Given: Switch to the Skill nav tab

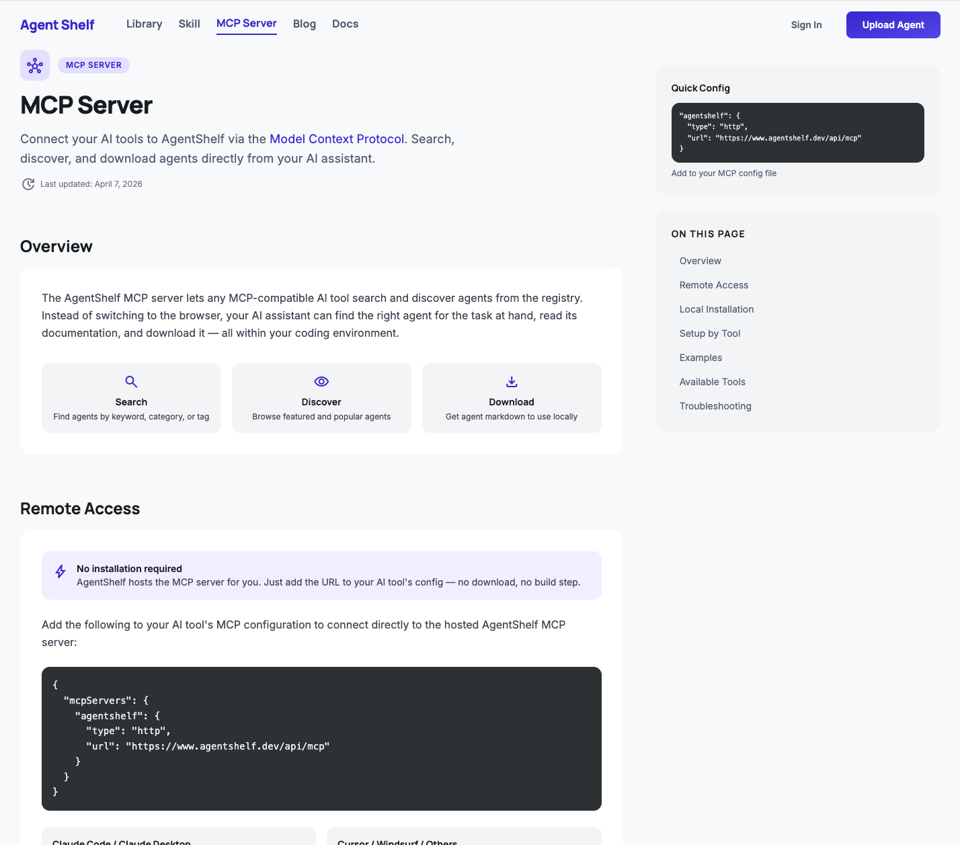Looking at the screenshot, I should tap(190, 24).
